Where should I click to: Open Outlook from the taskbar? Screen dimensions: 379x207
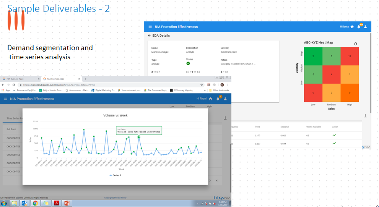pos(24,204)
